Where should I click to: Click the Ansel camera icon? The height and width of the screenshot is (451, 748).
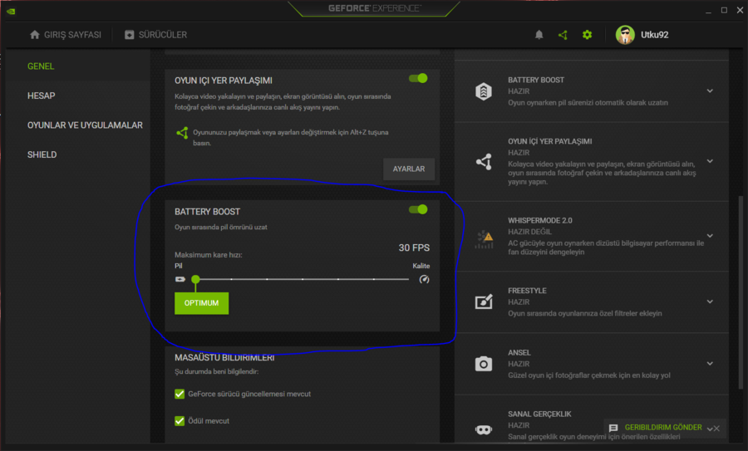483,364
